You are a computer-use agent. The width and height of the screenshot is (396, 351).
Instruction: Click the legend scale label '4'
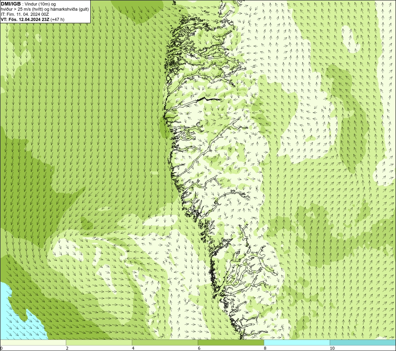133,348
